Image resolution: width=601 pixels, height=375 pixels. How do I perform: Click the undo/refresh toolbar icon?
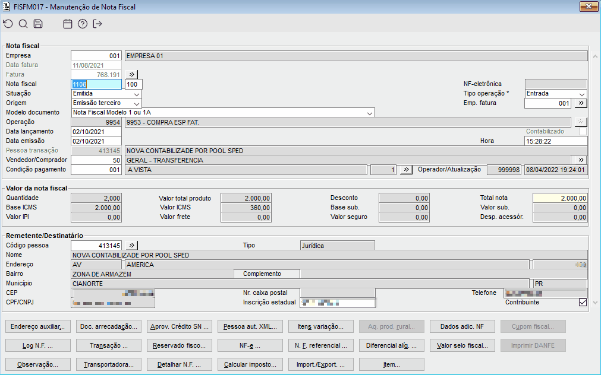pos(8,24)
